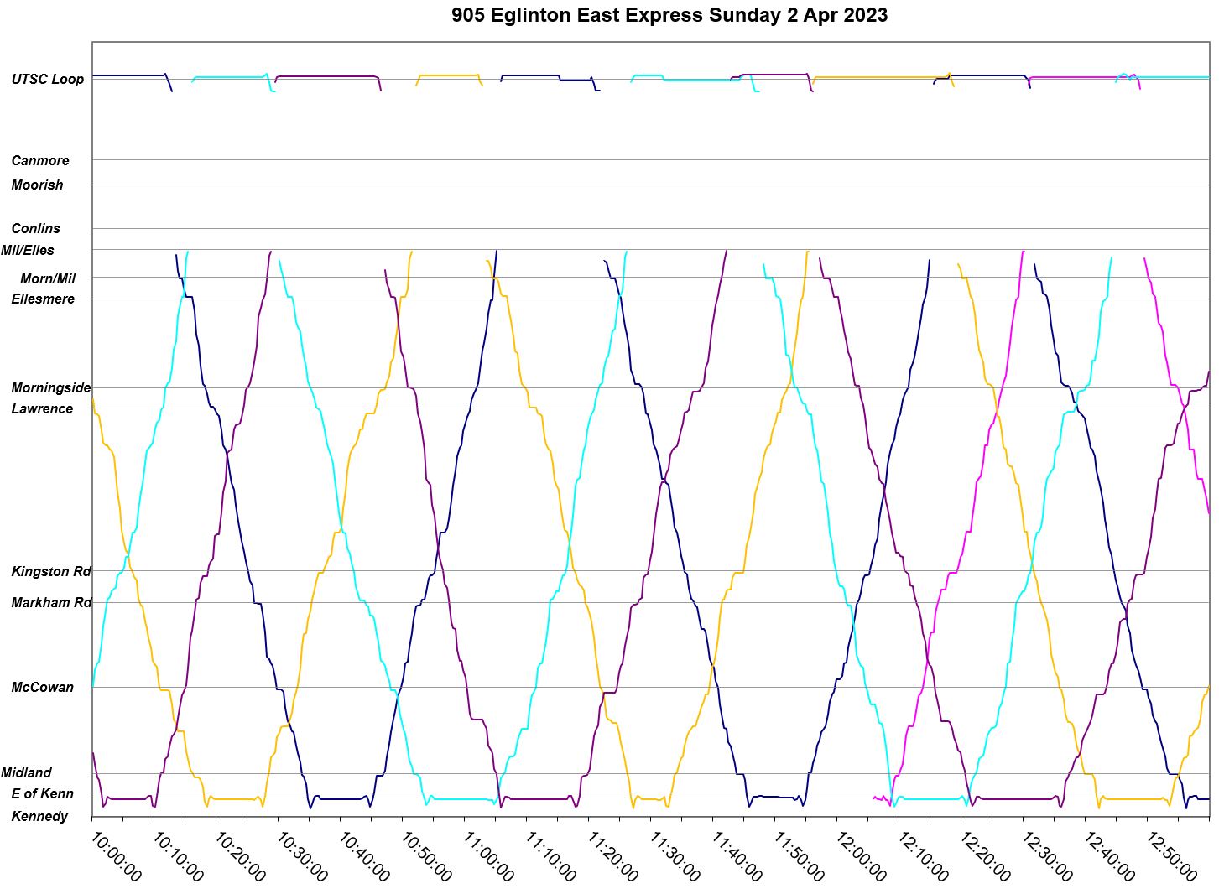Click the 11:00:00 time axis label
Image resolution: width=1219 pixels, height=894 pixels.
click(488, 856)
